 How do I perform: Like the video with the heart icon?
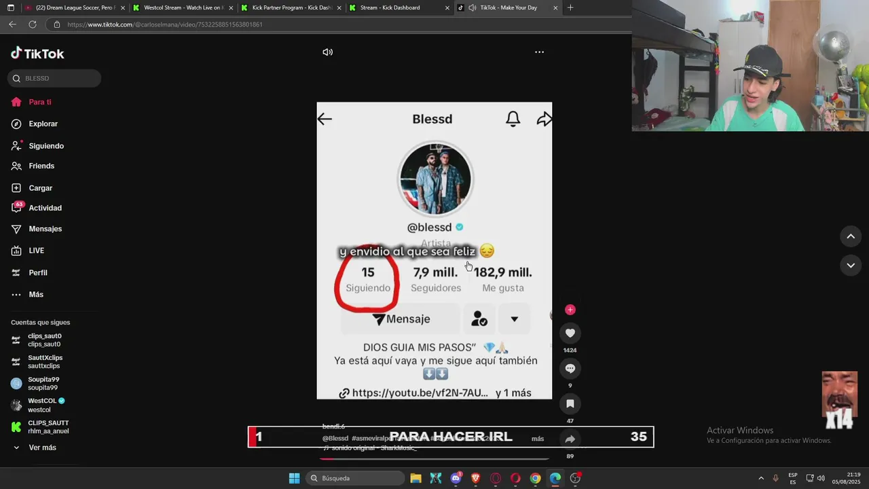(x=570, y=333)
